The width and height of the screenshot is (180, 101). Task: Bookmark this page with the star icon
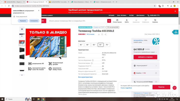click(x=155, y=6)
